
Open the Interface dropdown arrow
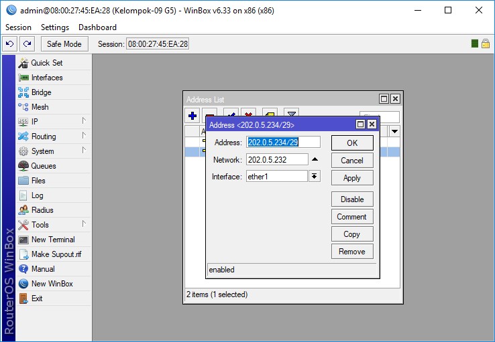314,176
